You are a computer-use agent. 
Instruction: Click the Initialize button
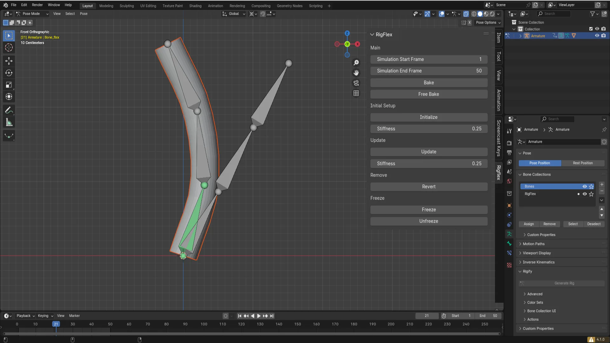(429, 117)
